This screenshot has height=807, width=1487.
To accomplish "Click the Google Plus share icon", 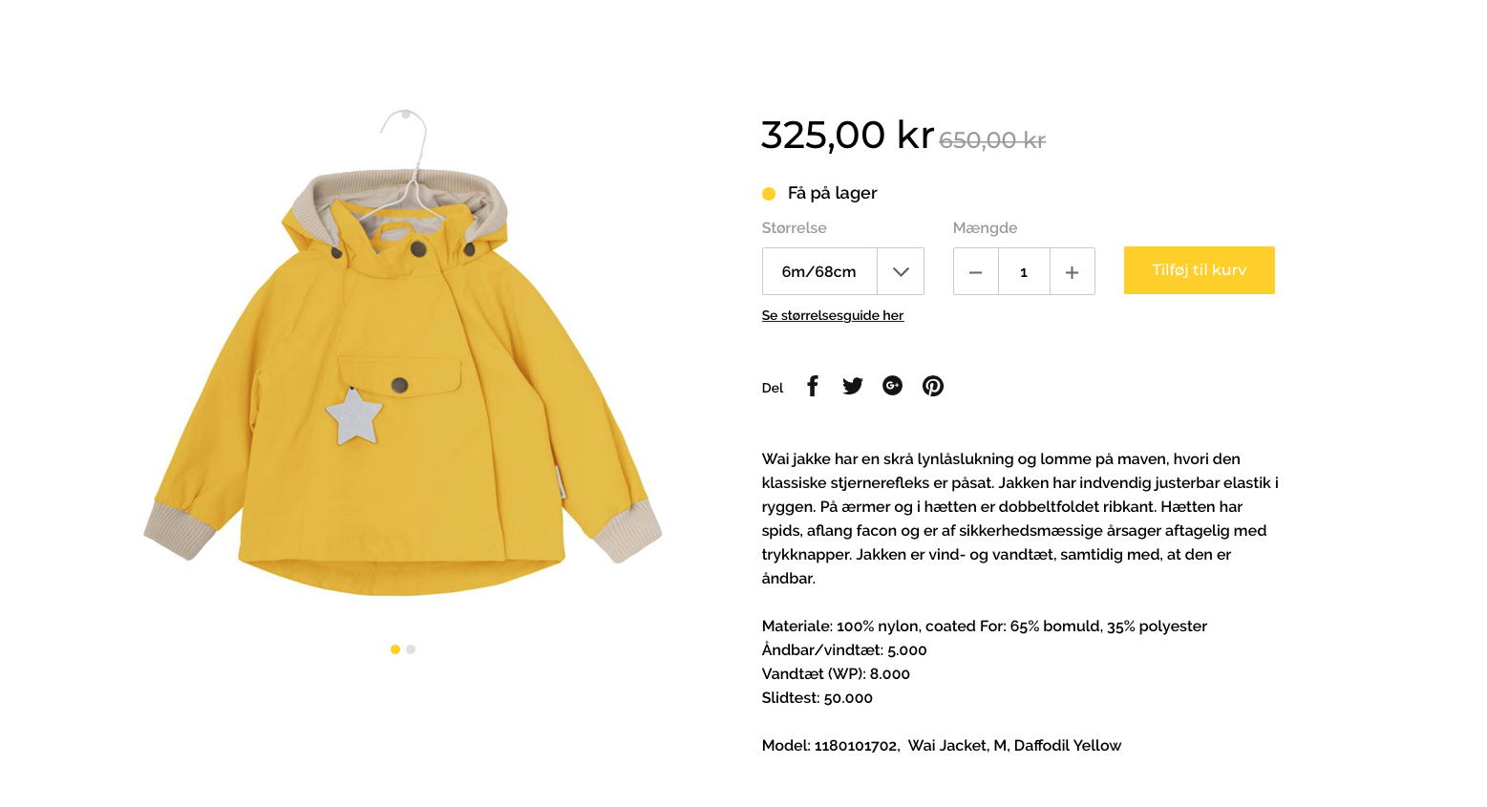I will pyautogui.click(x=893, y=385).
